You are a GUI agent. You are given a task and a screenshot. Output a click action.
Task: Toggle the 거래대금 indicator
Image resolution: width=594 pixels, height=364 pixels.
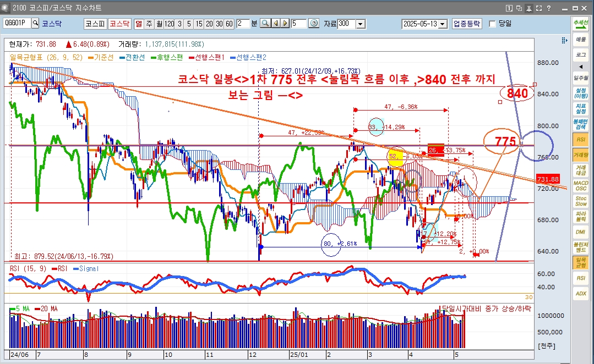click(581, 170)
